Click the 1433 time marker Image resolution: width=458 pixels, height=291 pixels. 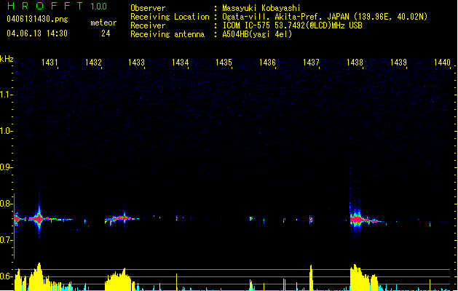coord(137,63)
